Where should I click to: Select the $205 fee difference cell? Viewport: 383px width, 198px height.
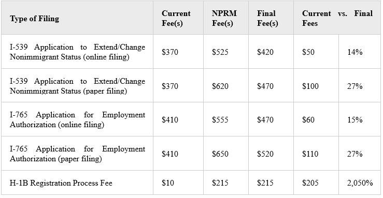(316, 182)
